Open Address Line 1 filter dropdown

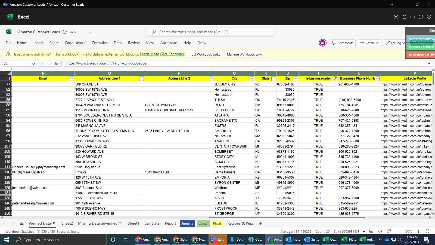pyautogui.click(x=141, y=78)
